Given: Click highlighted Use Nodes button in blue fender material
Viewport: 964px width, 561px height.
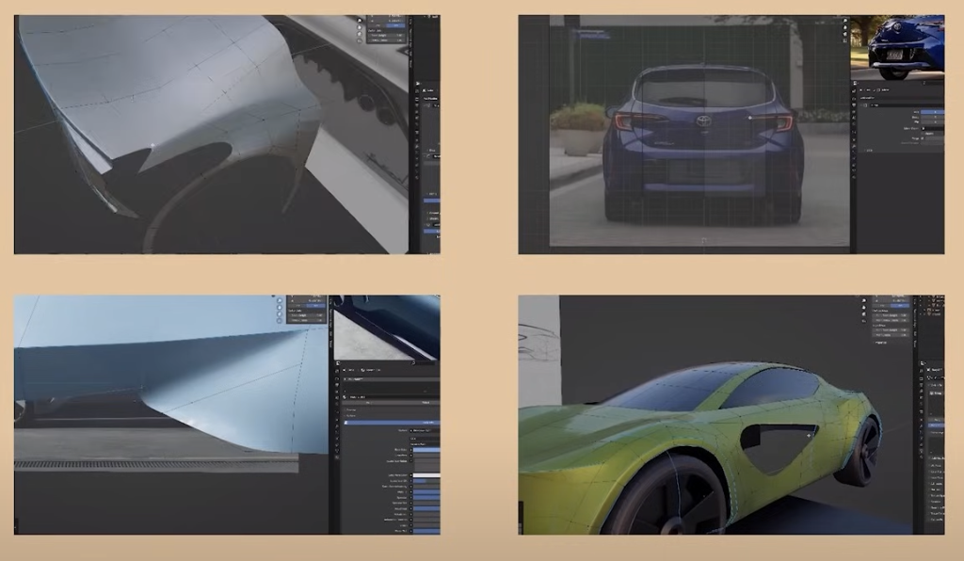Looking at the screenshot, I should click(x=392, y=423).
